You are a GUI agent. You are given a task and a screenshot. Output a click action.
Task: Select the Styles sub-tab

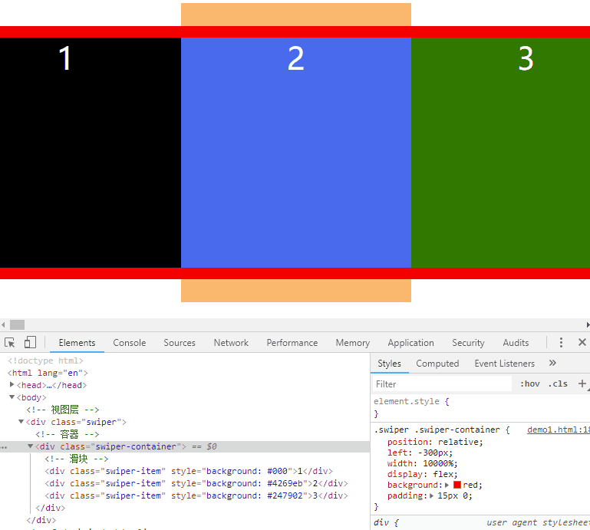click(390, 364)
